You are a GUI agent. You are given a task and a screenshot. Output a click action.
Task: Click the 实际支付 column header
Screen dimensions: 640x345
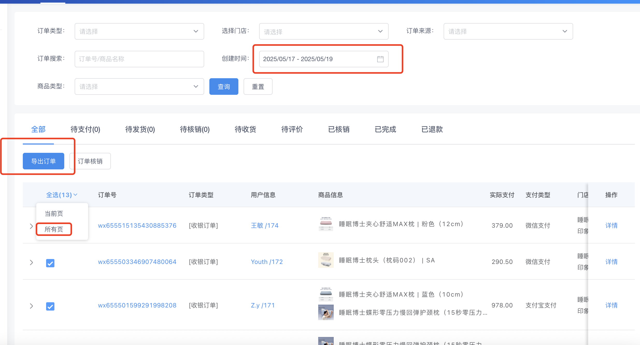click(x=502, y=195)
